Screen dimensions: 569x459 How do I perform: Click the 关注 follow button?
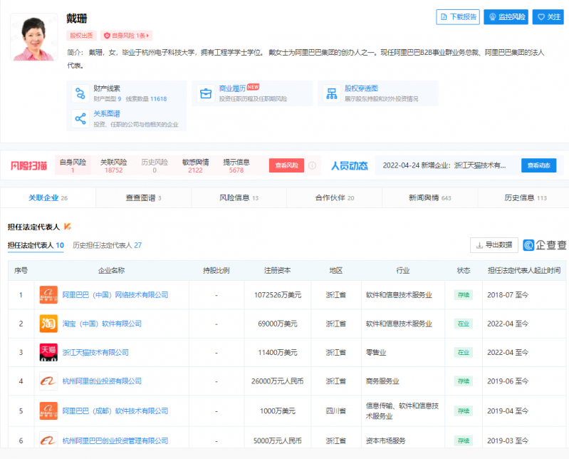pyautogui.click(x=548, y=17)
